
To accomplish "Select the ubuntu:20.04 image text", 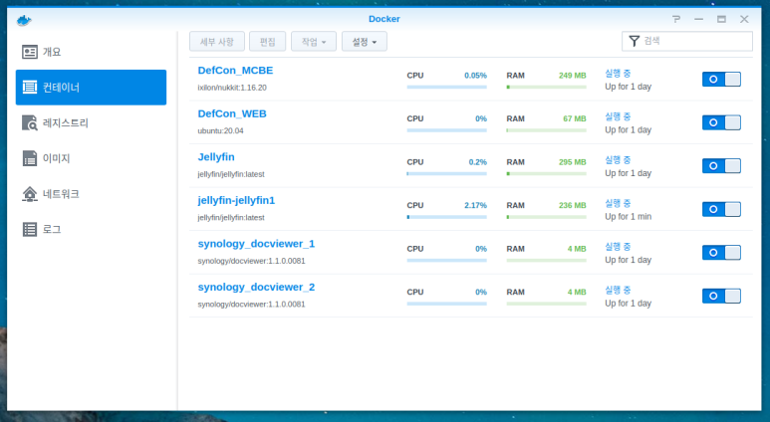I will pyautogui.click(x=220, y=130).
